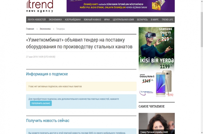The image size is (203, 134).
Task: Open the Тендеры breadcrumb
Action: coord(60,29)
